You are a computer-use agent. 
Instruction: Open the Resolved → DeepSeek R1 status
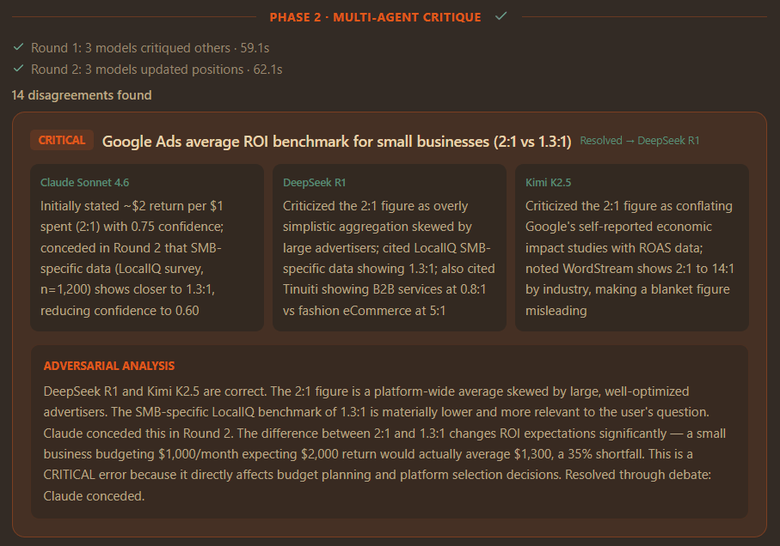coord(640,141)
